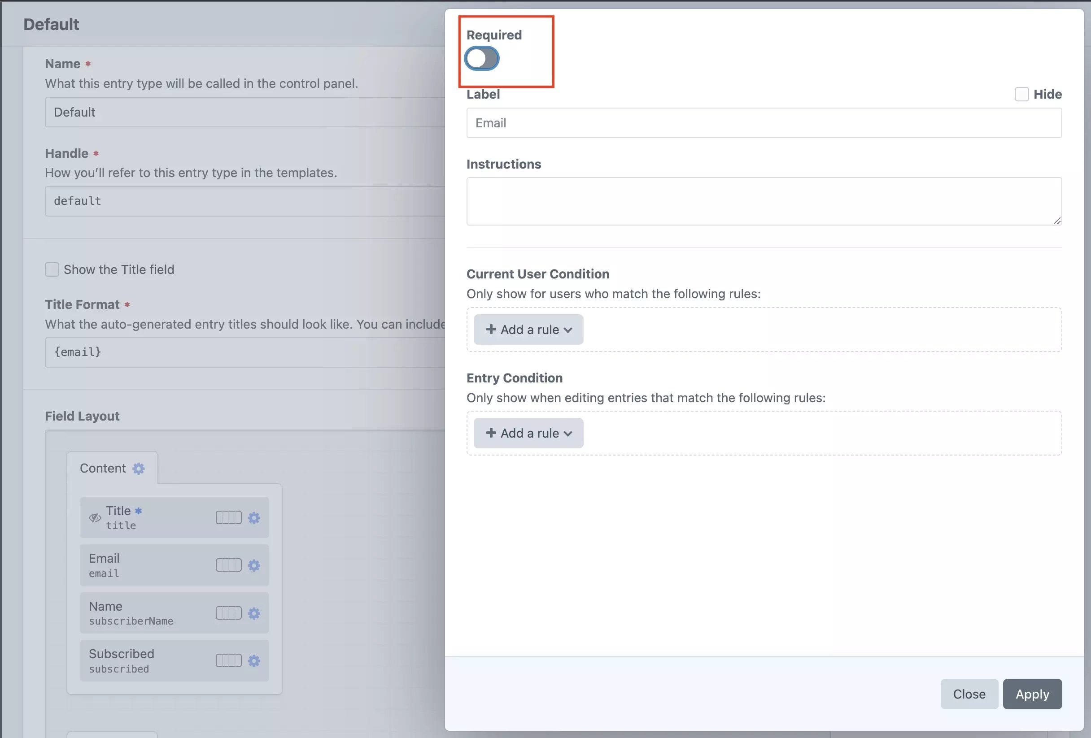This screenshot has height=738, width=1091.
Task: Check the Hide label checkbox
Action: (x=1021, y=94)
